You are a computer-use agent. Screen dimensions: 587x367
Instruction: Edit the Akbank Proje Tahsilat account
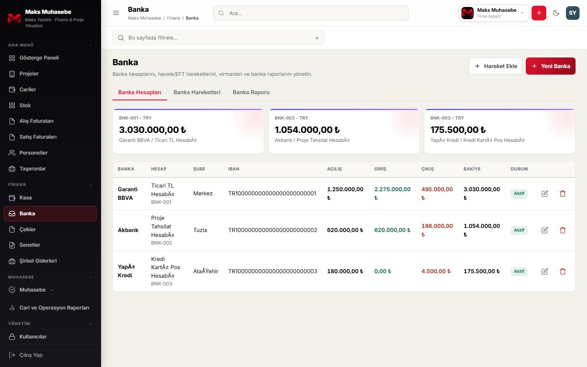[545, 230]
